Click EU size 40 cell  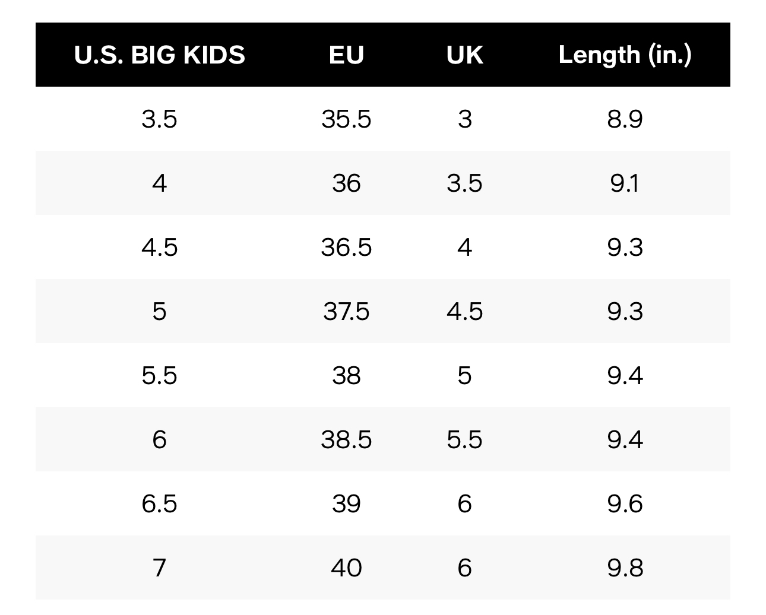pos(346,568)
